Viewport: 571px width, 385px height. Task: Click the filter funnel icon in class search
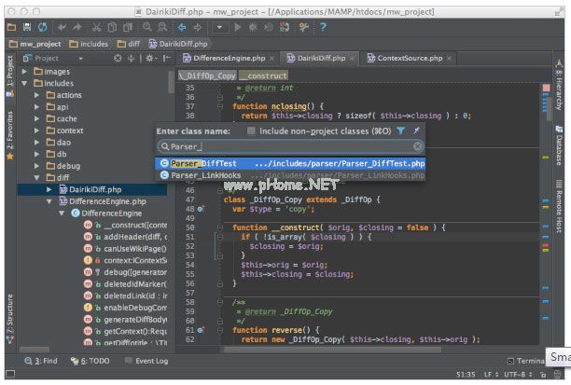(x=400, y=131)
